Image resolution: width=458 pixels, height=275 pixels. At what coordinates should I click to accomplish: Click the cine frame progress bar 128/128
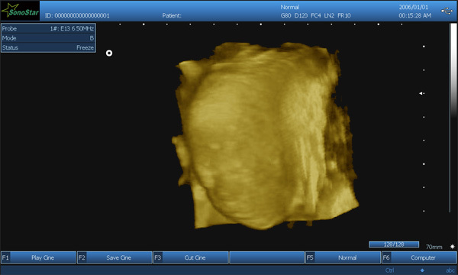click(394, 244)
